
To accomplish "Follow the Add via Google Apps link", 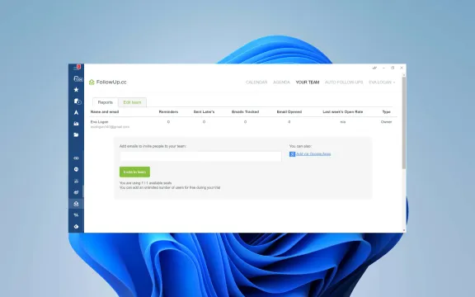I will coord(313,154).
